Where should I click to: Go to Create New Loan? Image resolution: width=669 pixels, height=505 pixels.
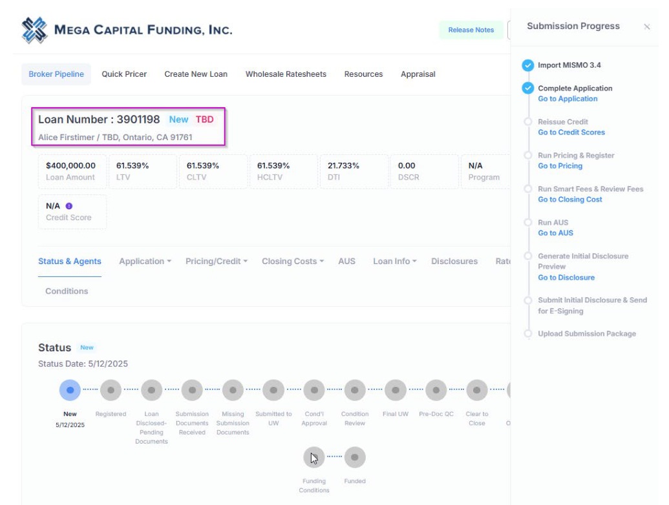[x=196, y=74]
